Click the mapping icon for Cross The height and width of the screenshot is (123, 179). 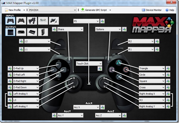pos(168,87)
